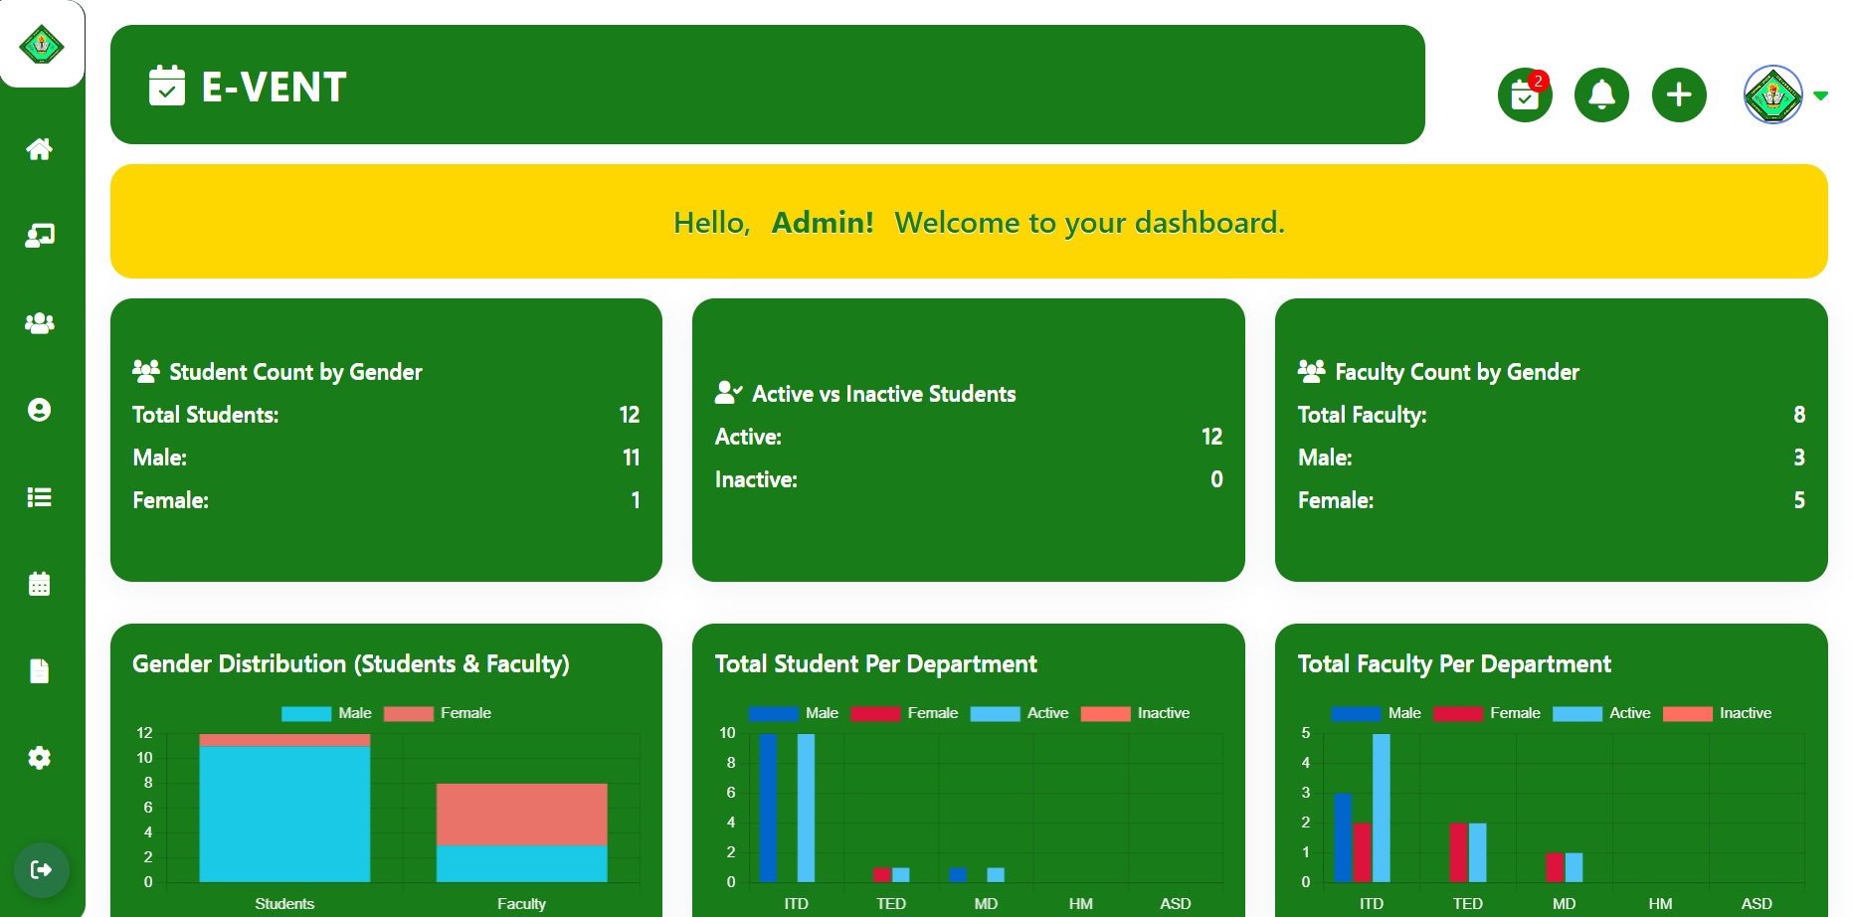1852x917 pixels.
Task: Open the Home page from sidebar
Action: [x=40, y=149]
